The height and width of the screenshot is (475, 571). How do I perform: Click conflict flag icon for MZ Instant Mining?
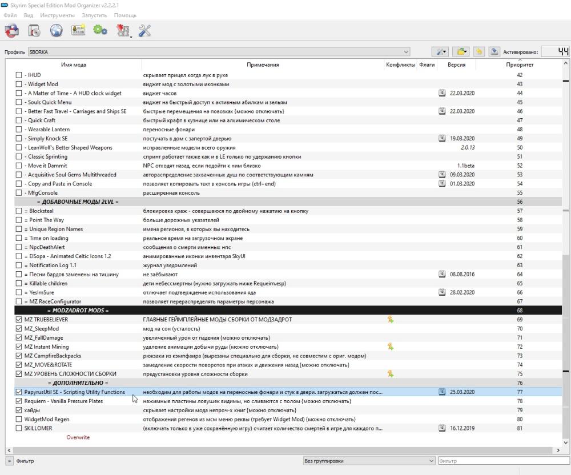point(391,347)
